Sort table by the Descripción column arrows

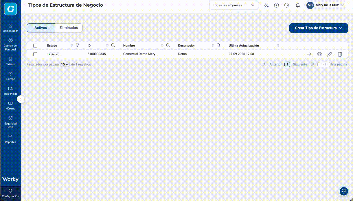[x=213, y=45]
